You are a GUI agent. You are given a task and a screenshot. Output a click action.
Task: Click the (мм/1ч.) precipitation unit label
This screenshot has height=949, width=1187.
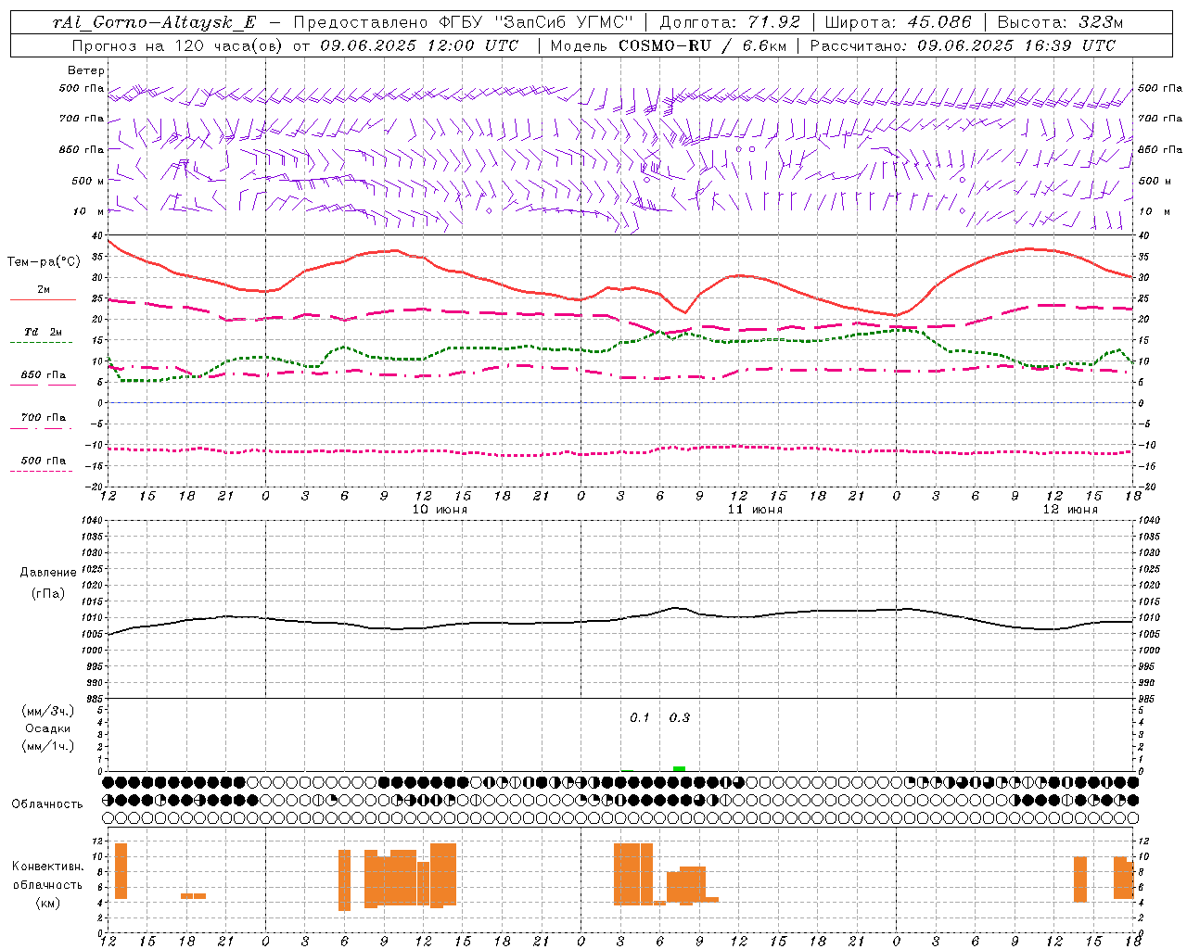[x=48, y=746]
